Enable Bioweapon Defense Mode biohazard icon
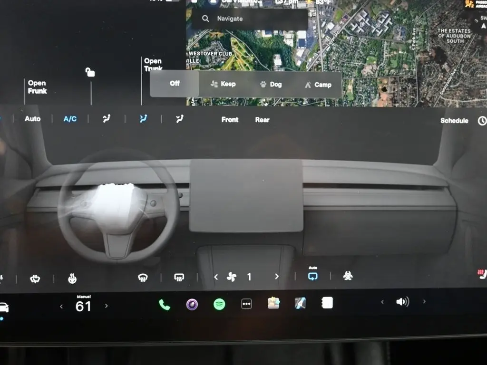Viewport: 487px width, 365px height. (x=348, y=276)
